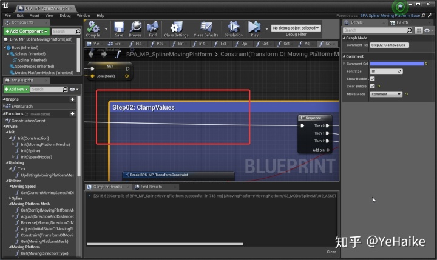Image resolution: width=437 pixels, height=260 pixels.
Task: Toggle My Blueprint view options eye
Action: [74, 89]
